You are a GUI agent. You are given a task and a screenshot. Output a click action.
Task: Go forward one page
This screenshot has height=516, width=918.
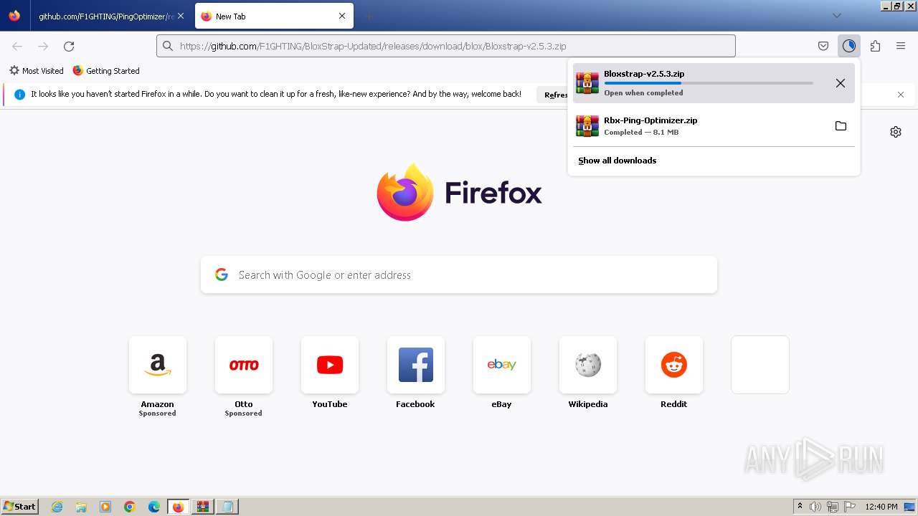click(43, 46)
